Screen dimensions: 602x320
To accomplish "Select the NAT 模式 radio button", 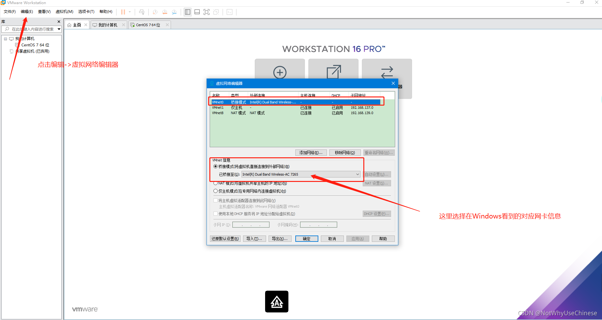I will (216, 183).
